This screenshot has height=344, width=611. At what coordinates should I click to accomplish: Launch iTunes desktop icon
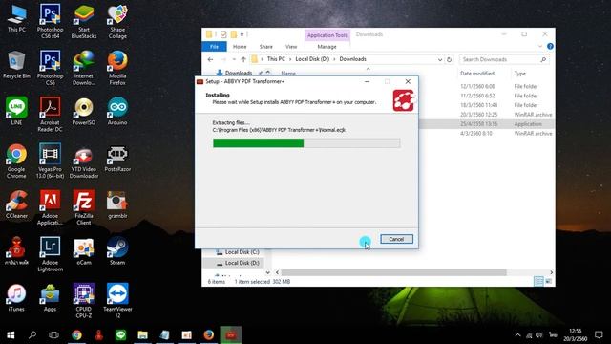pos(16,297)
